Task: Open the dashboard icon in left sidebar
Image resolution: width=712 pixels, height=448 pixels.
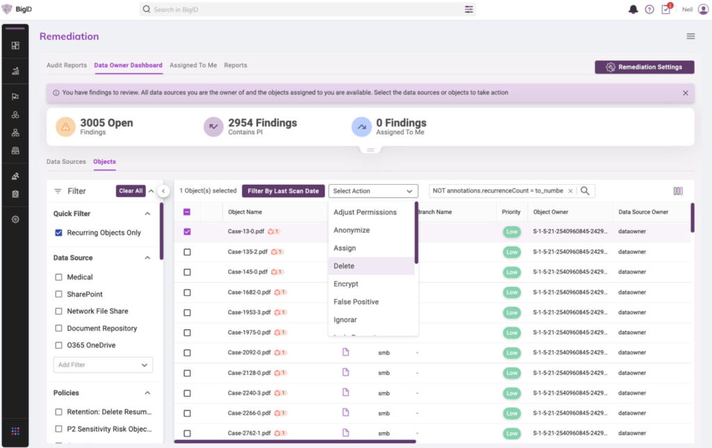Action: coord(15,45)
